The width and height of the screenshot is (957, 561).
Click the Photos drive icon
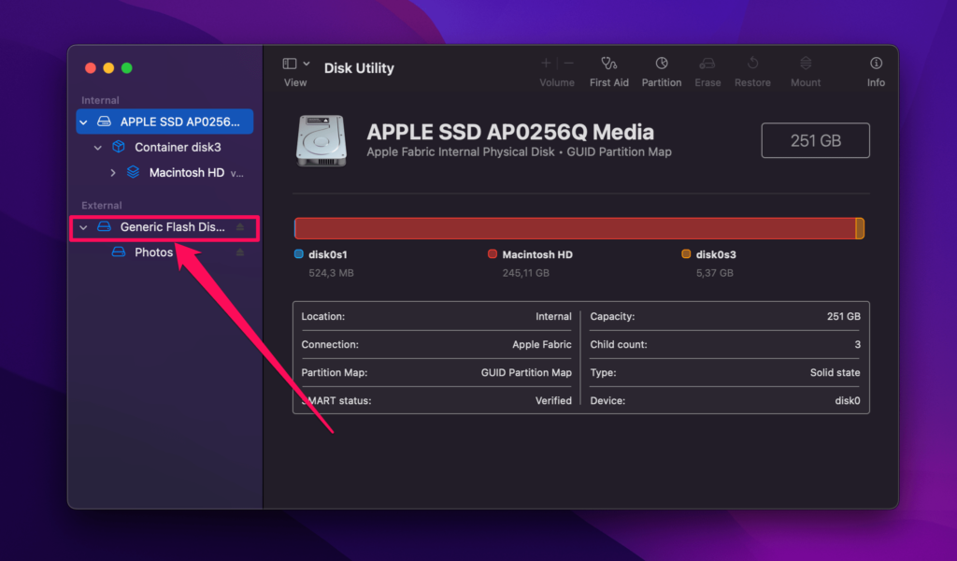click(x=119, y=252)
